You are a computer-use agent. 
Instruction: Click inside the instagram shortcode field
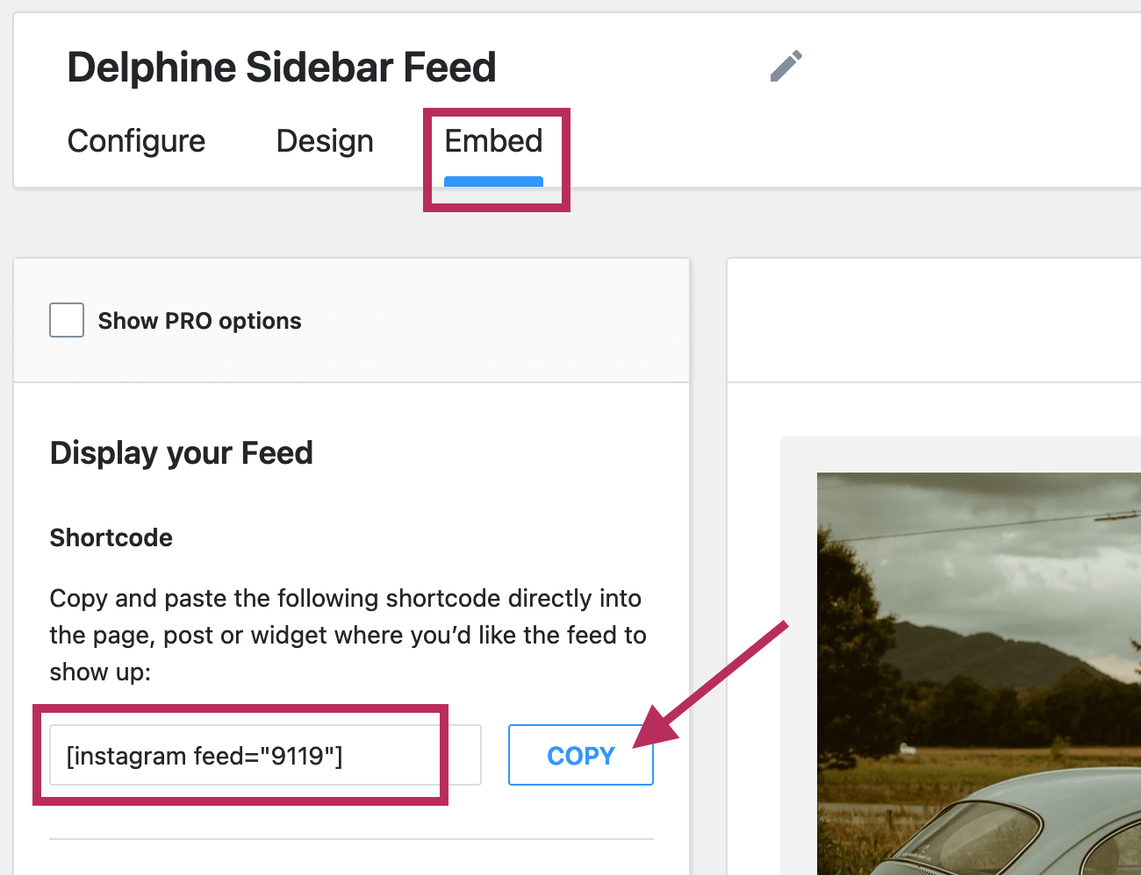point(263,756)
